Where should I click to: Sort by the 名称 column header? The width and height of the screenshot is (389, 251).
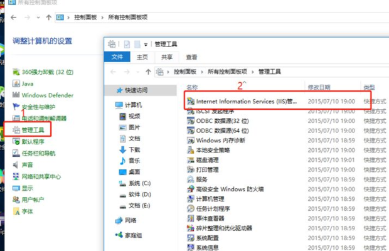[x=192, y=87]
